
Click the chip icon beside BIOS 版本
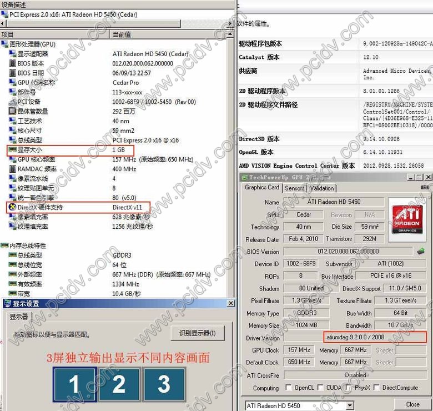[12, 63]
